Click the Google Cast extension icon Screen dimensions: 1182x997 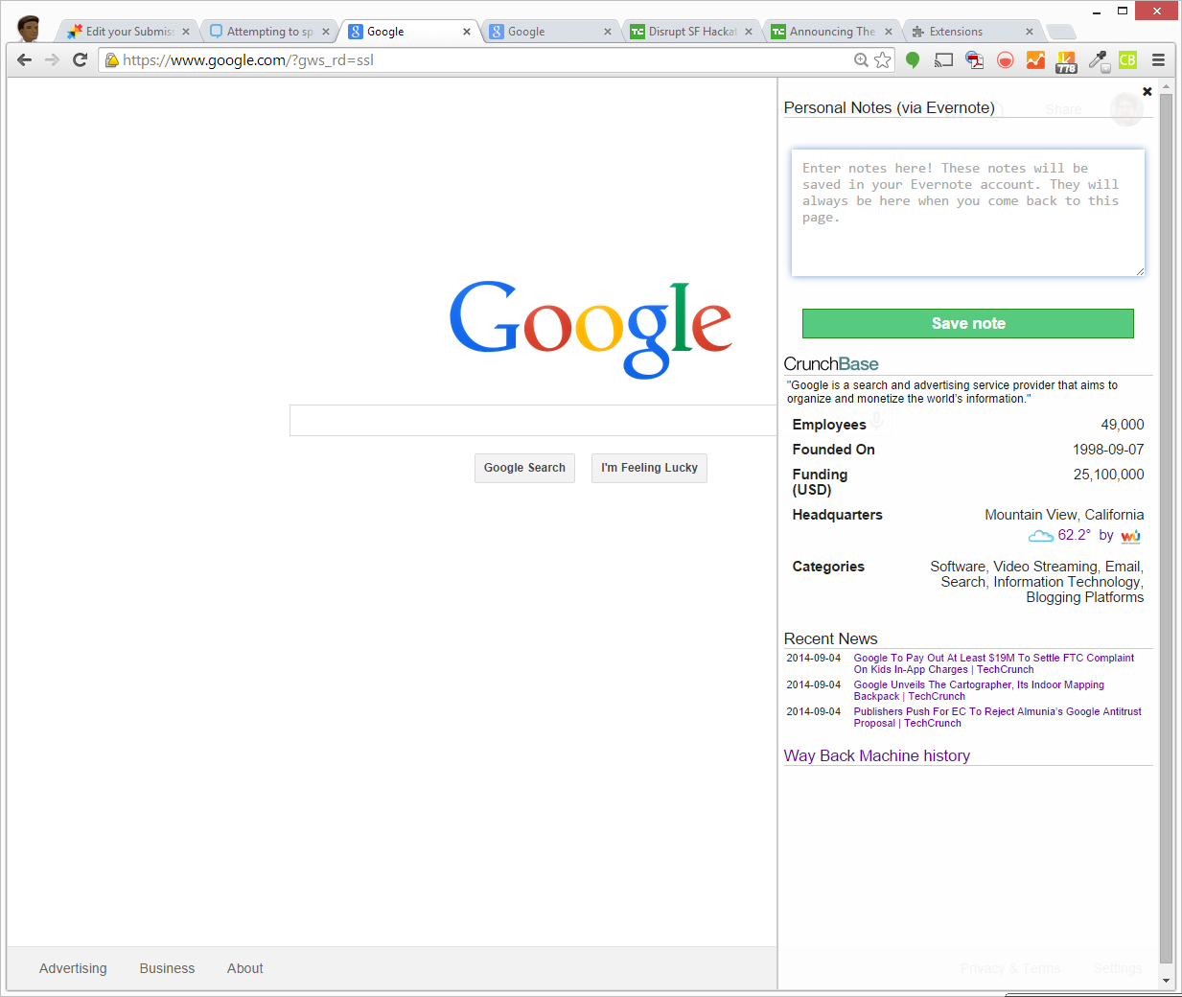coord(943,60)
